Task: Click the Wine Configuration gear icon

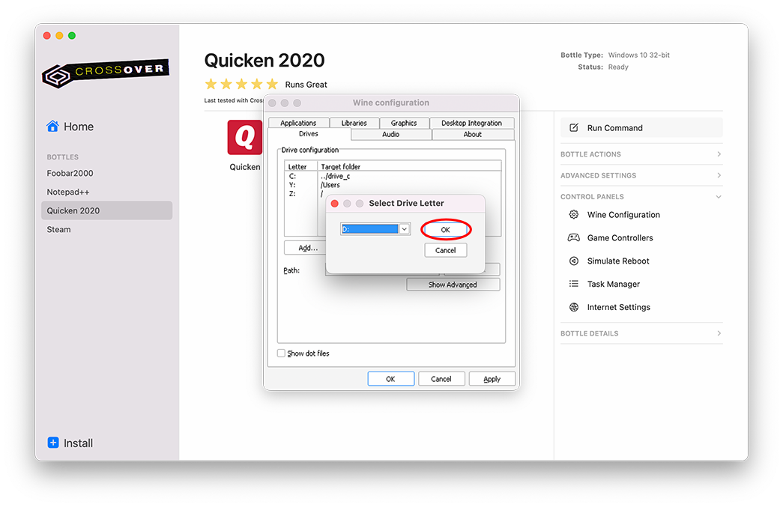Action: (574, 215)
